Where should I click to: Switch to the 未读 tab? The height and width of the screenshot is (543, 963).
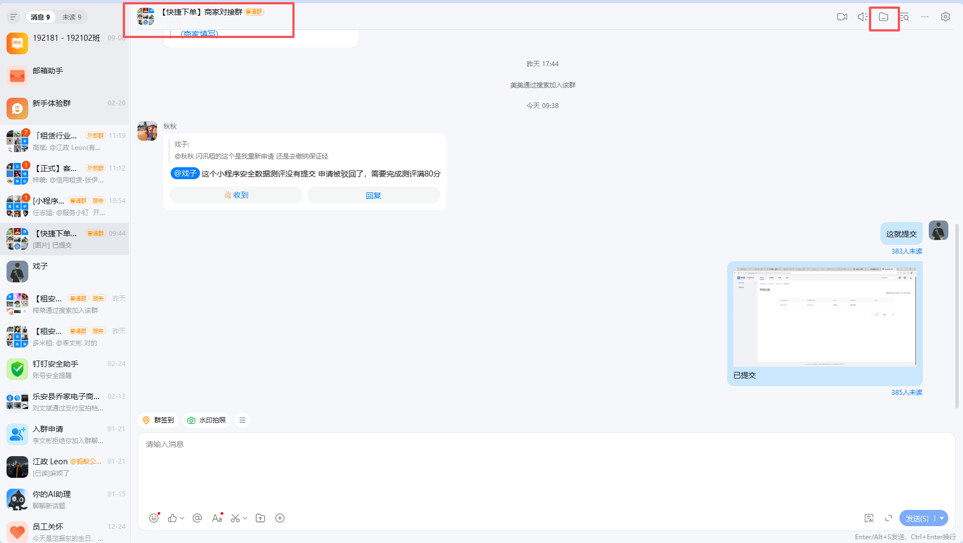point(72,17)
